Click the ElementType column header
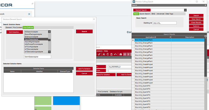 click(x=65, y=71)
